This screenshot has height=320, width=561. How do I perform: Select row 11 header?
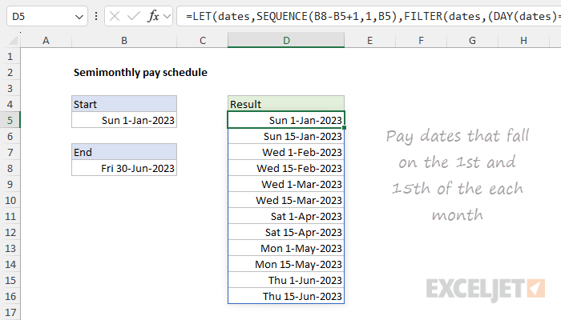[x=10, y=217]
